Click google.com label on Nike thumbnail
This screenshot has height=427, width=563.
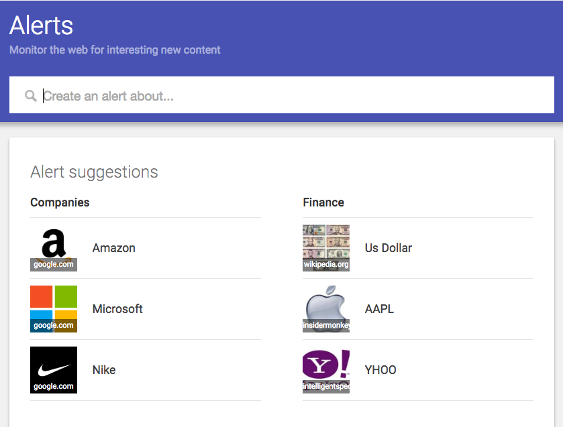pos(54,387)
